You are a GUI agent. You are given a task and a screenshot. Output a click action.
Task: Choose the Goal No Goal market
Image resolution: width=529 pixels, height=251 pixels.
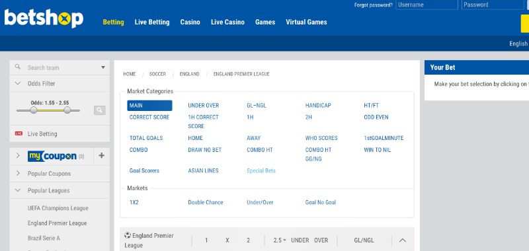[x=321, y=203]
